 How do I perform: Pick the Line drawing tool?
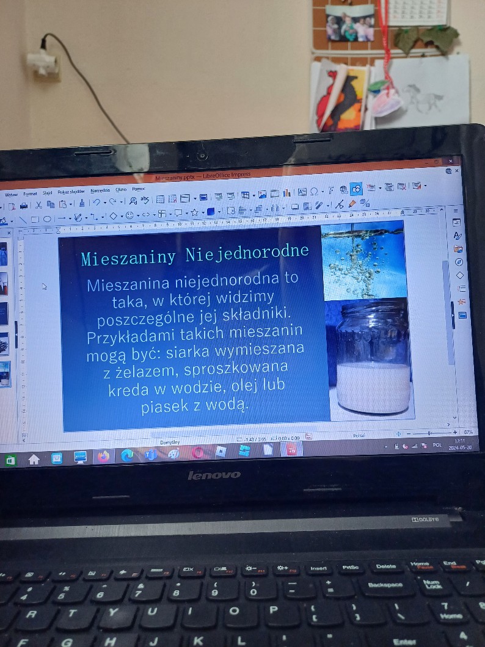point(23,220)
